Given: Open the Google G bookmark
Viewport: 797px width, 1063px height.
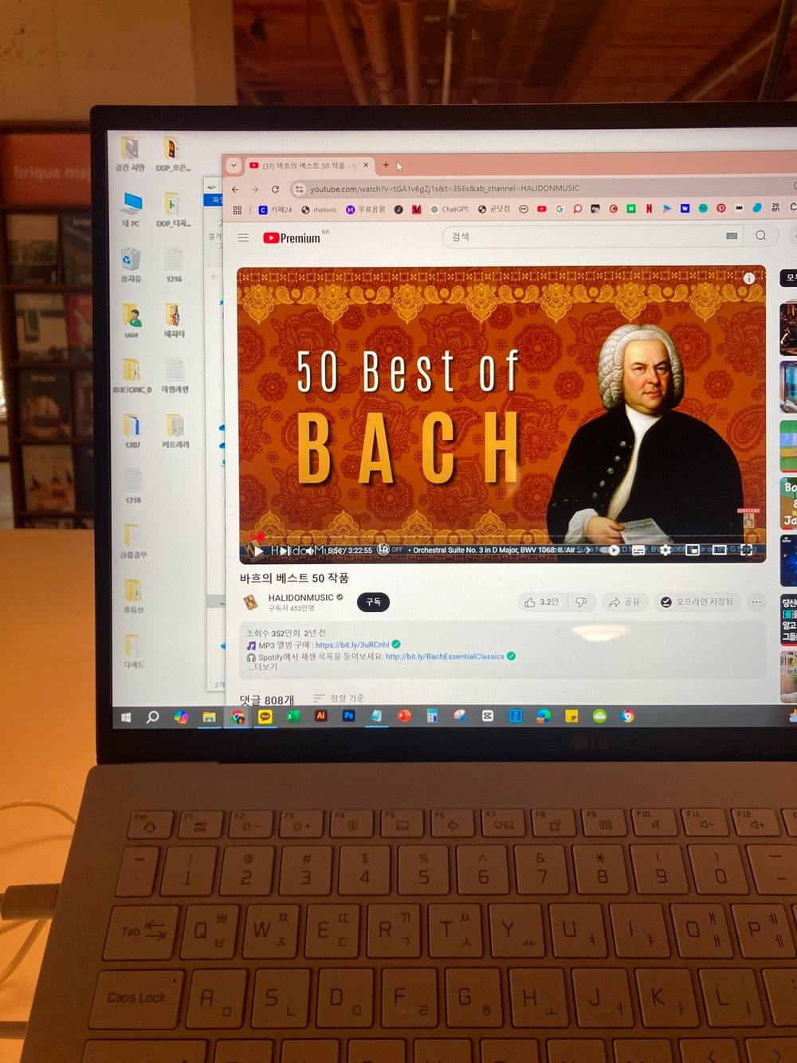Looking at the screenshot, I should [x=559, y=209].
